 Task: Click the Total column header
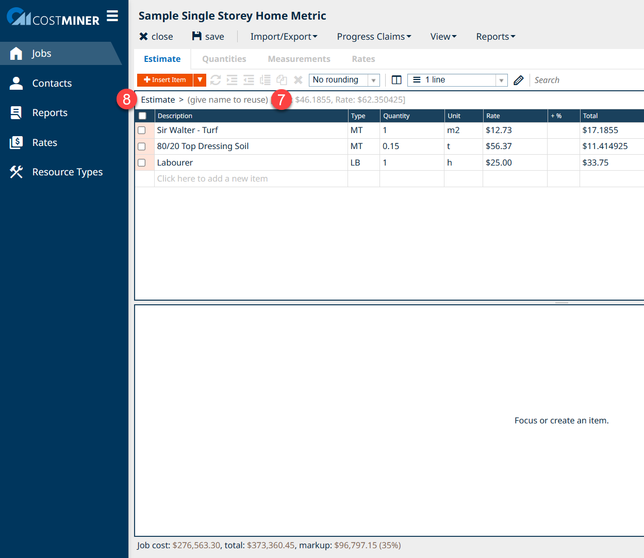point(612,116)
